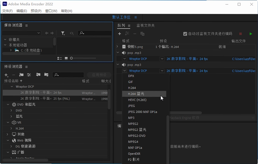Click the duplicate icon in Queue toolbar
The height and width of the screenshot is (164, 258).
[x=142, y=34]
